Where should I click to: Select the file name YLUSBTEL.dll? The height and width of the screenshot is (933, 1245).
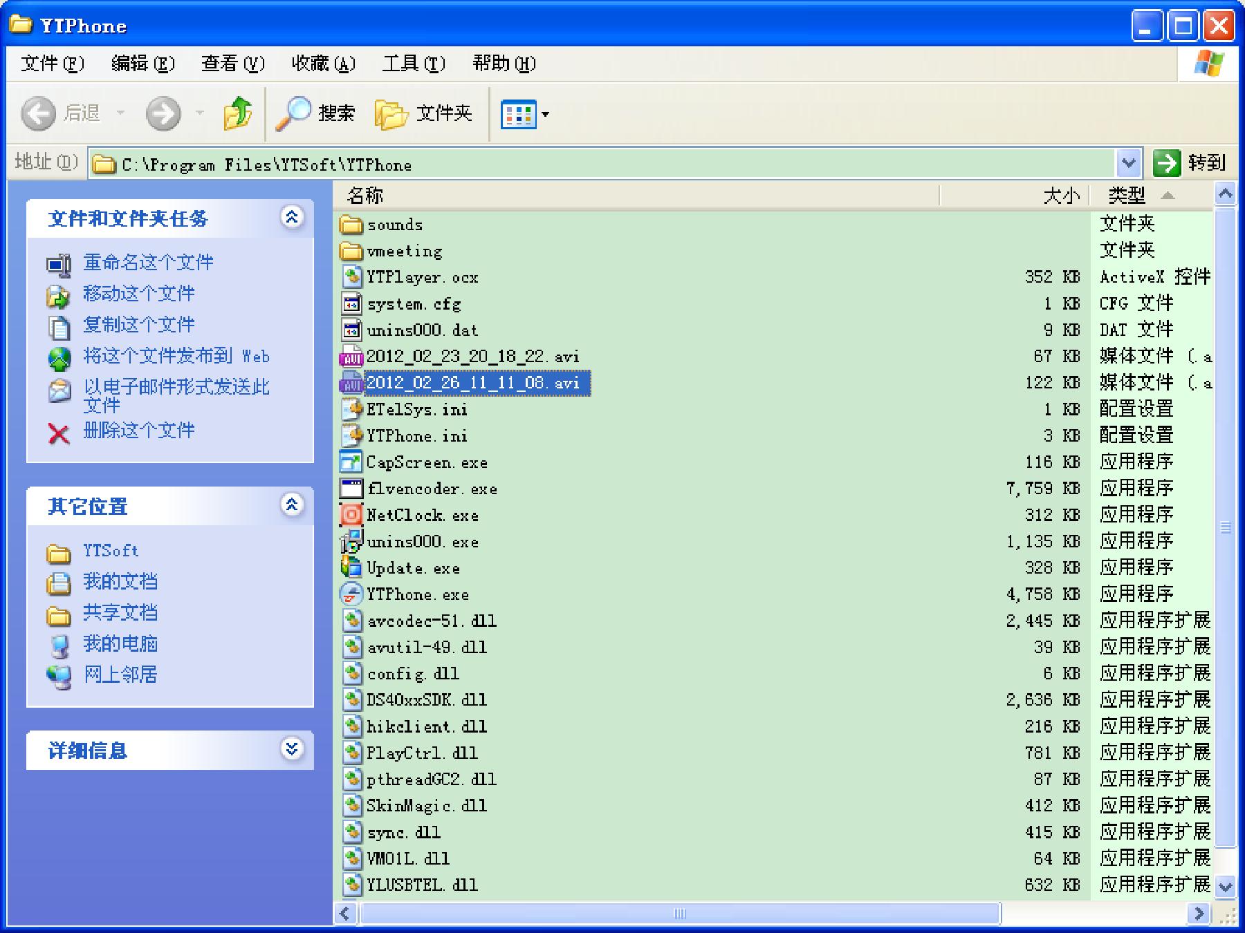tap(422, 885)
